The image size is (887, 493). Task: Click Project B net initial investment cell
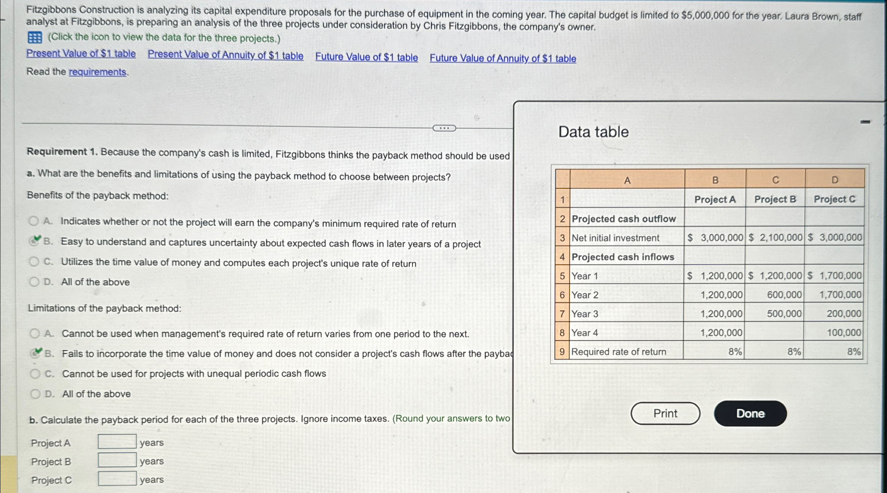775,238
